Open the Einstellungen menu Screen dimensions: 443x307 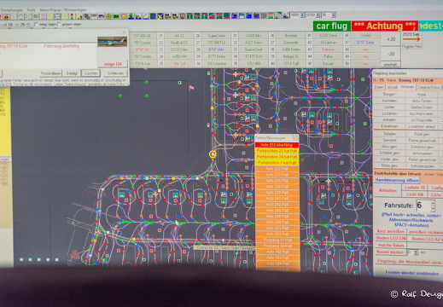11,10
